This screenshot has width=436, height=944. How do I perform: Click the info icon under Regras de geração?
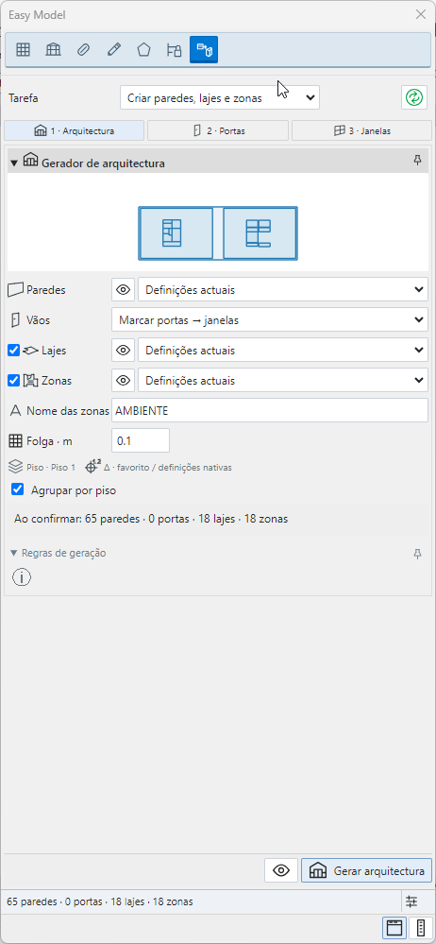pyautogui.click(x=22, y=578)
